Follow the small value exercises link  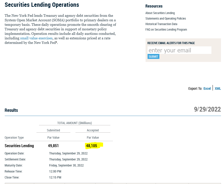tap(36, 38)
